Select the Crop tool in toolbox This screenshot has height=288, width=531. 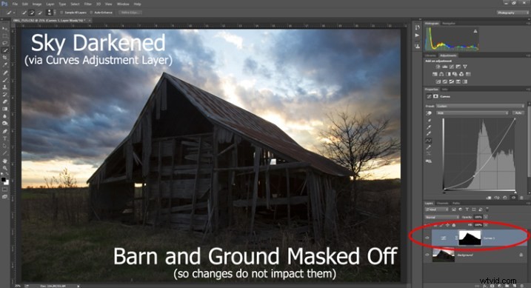[4, 58]
